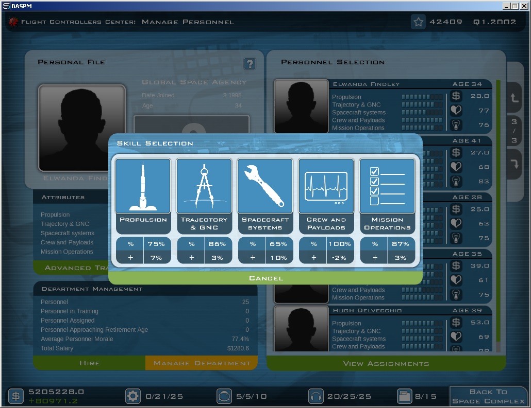
Task: Click the funds value 5205228.0
Action: click(x=56, y=392)
